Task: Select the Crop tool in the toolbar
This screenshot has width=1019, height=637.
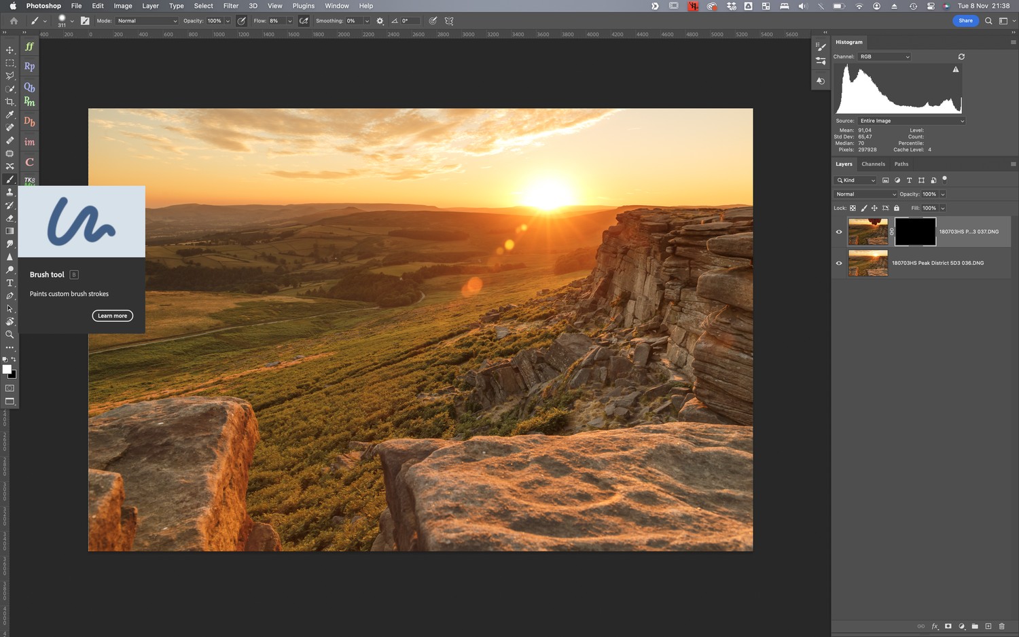Action: (10, 102)
